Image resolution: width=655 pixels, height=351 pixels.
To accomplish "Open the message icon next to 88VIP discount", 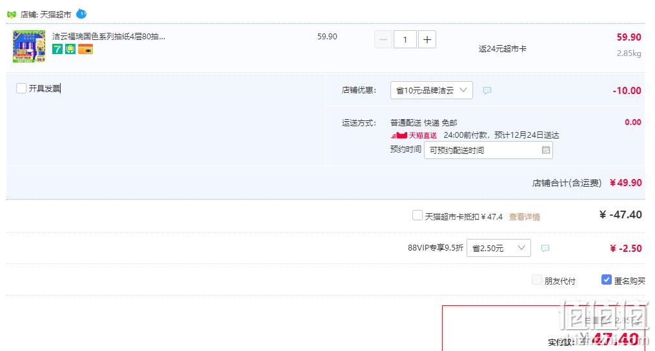I will [545, 249].
